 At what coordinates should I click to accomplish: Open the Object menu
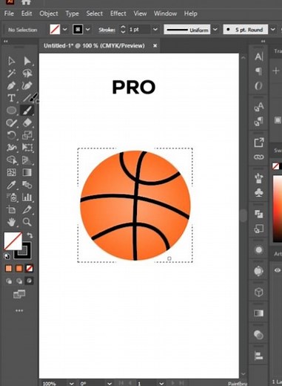[49, 13]
